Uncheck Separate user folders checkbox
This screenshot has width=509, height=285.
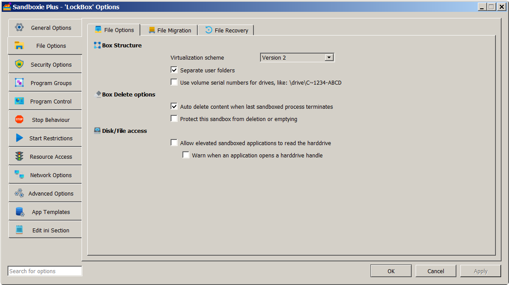click(174, 70)
